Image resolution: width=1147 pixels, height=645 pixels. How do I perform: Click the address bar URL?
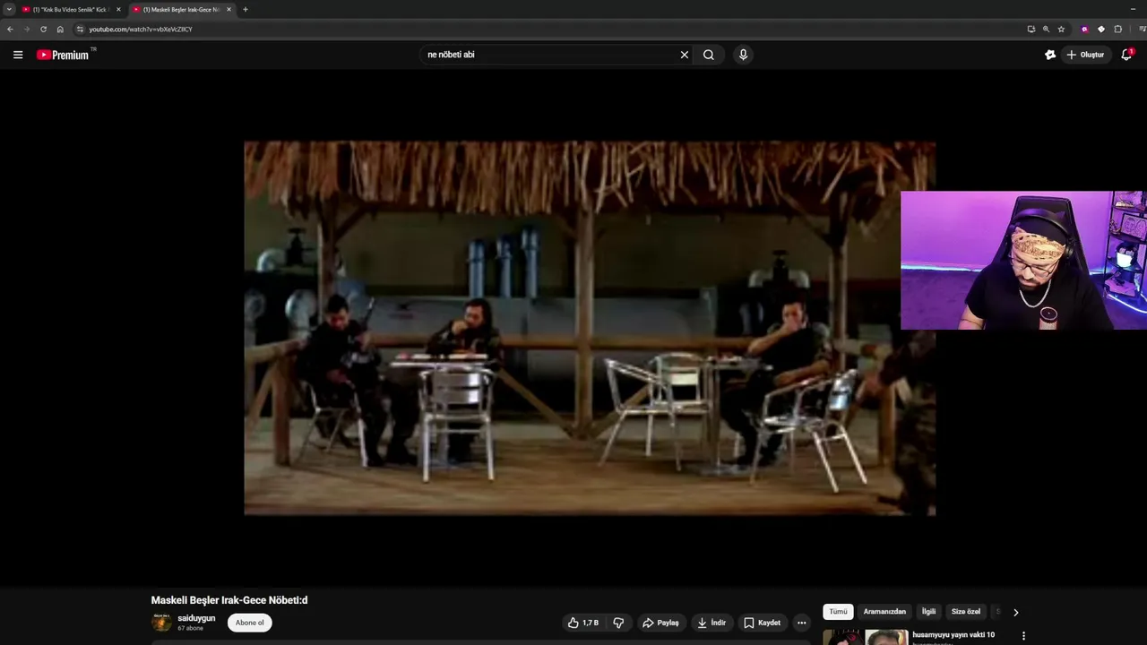(141, 29)
